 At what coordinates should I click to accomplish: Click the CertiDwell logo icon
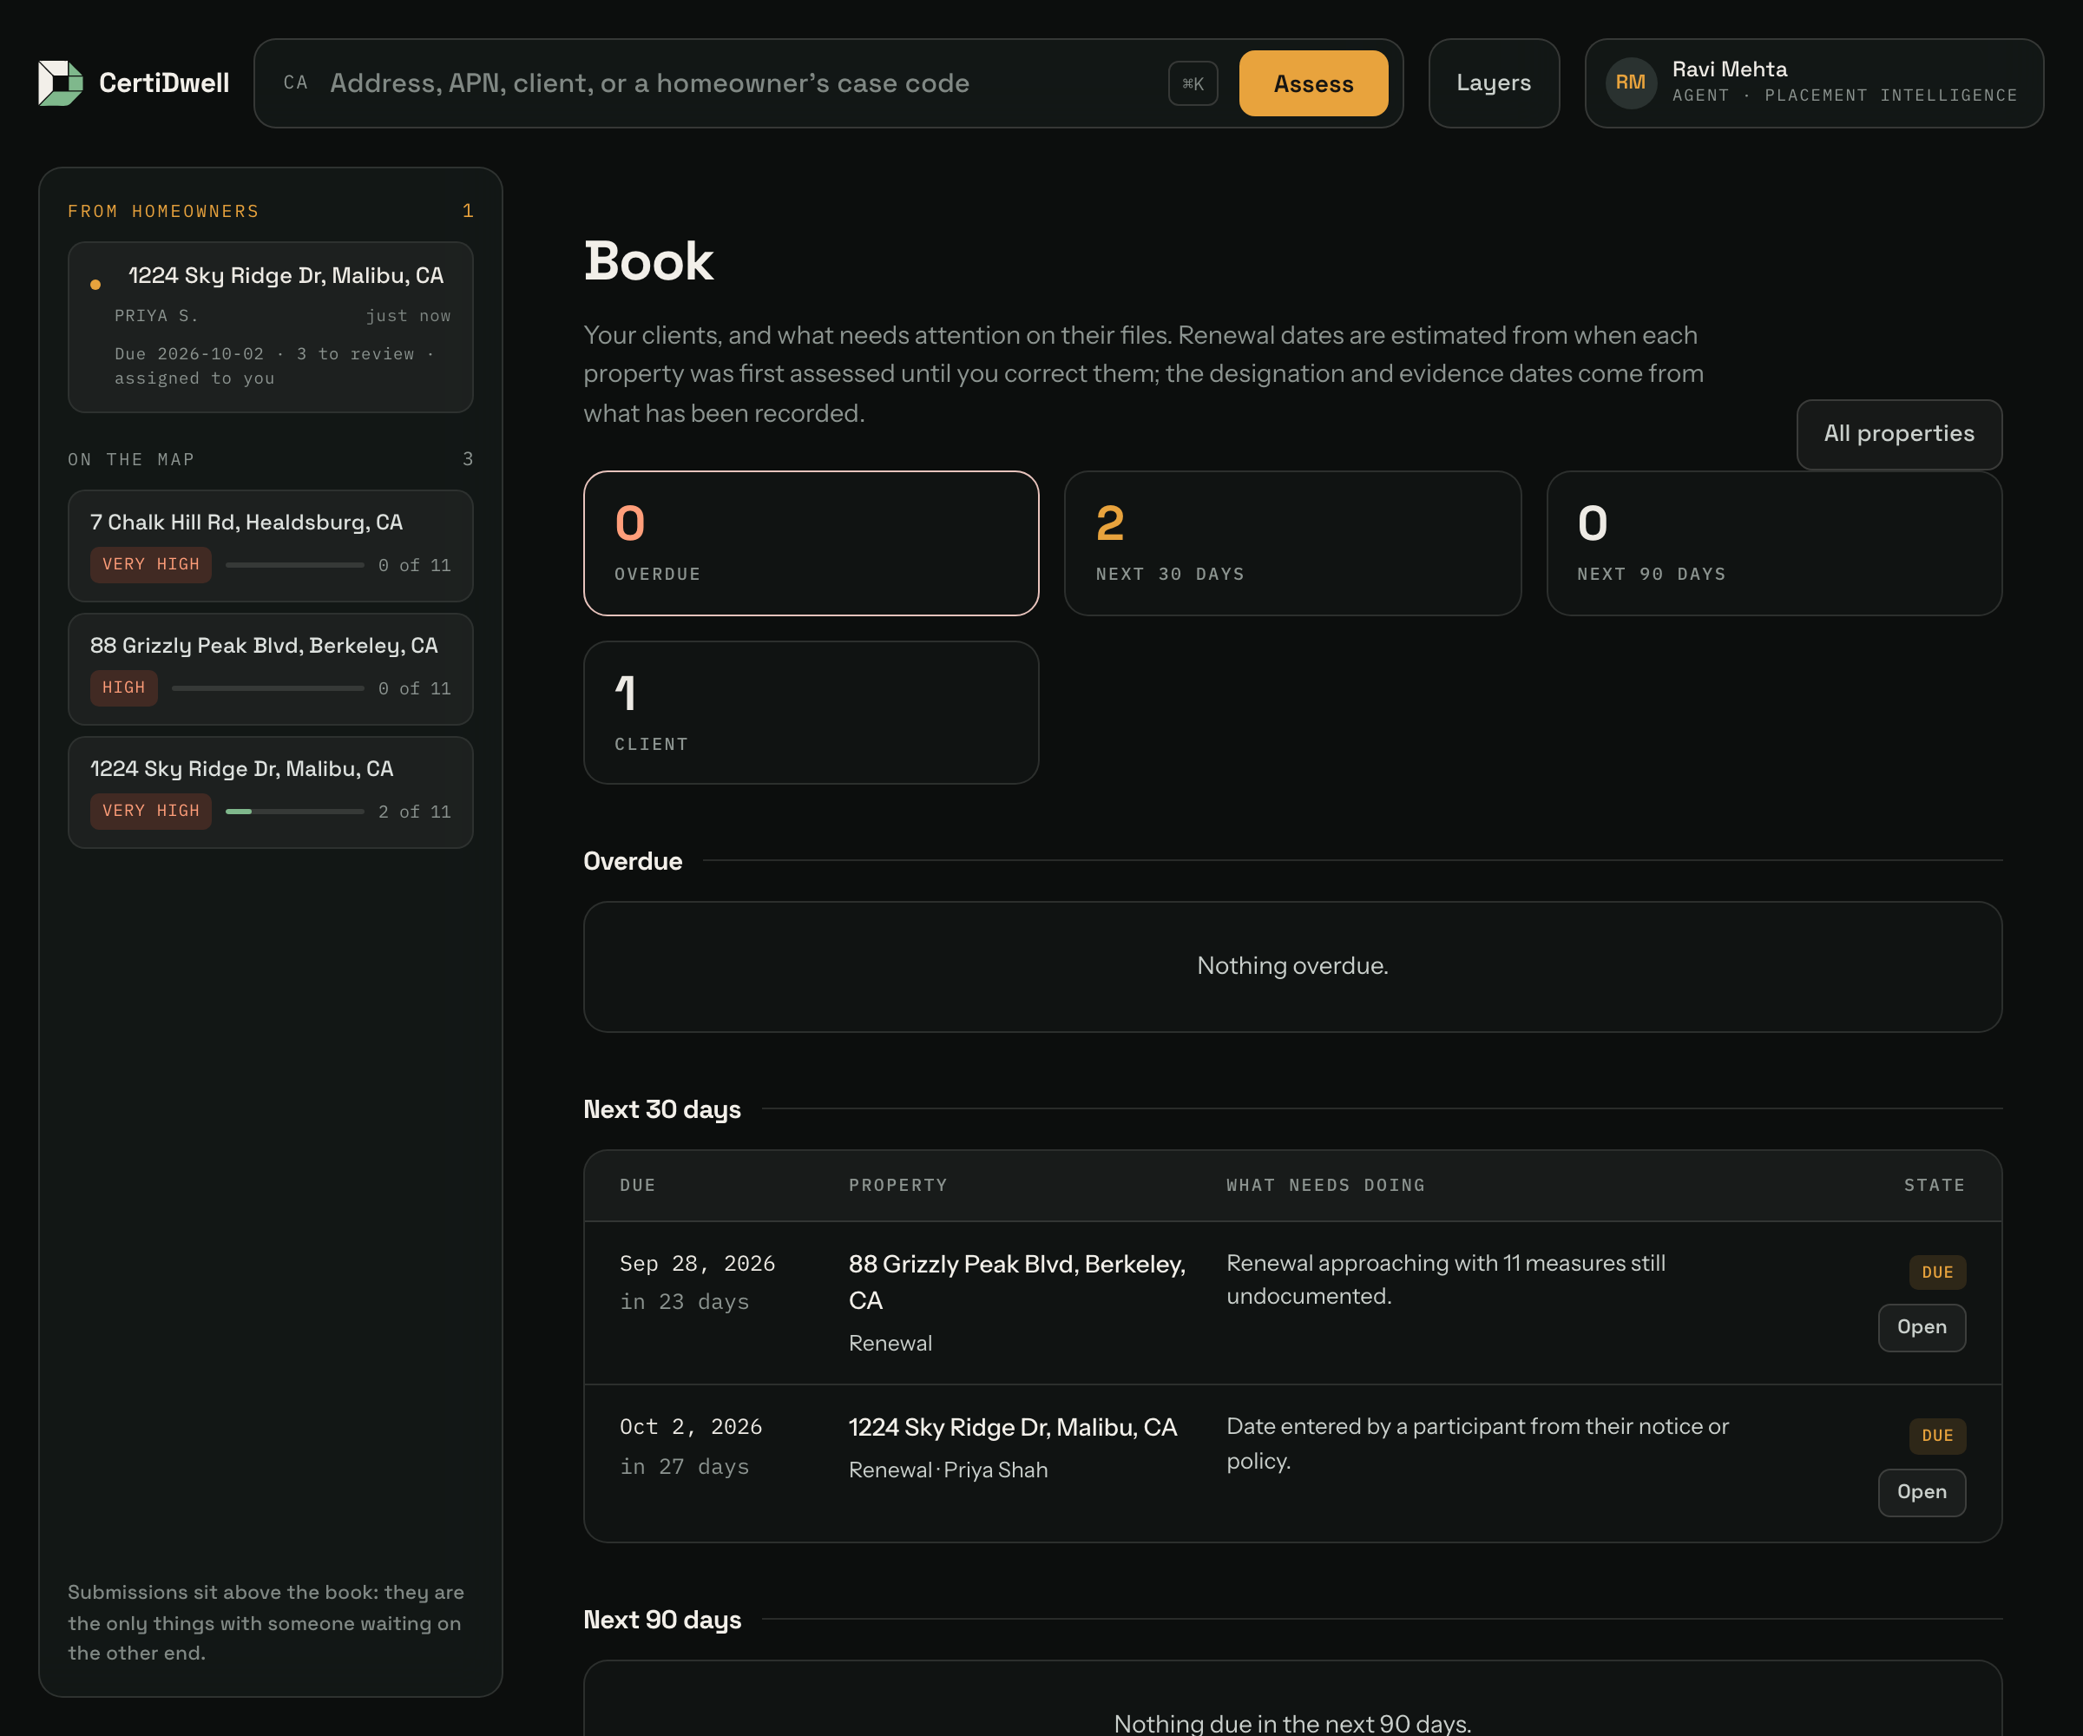coord(61,83)
